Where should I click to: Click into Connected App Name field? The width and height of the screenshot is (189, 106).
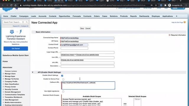87,38
